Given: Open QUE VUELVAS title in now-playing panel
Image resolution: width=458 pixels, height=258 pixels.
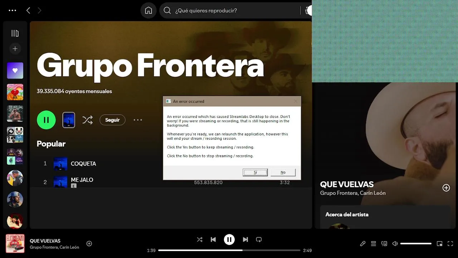Looking at the screenshot, I should coord(347,185).
